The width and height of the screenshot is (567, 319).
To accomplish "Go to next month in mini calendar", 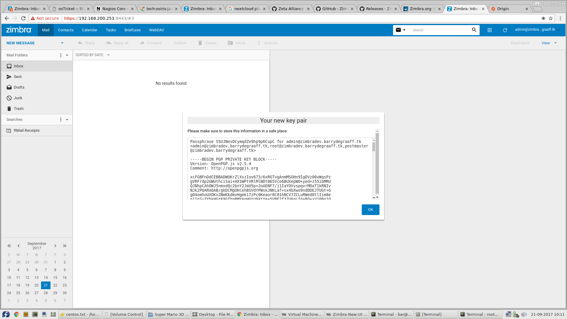I will 55,246.
